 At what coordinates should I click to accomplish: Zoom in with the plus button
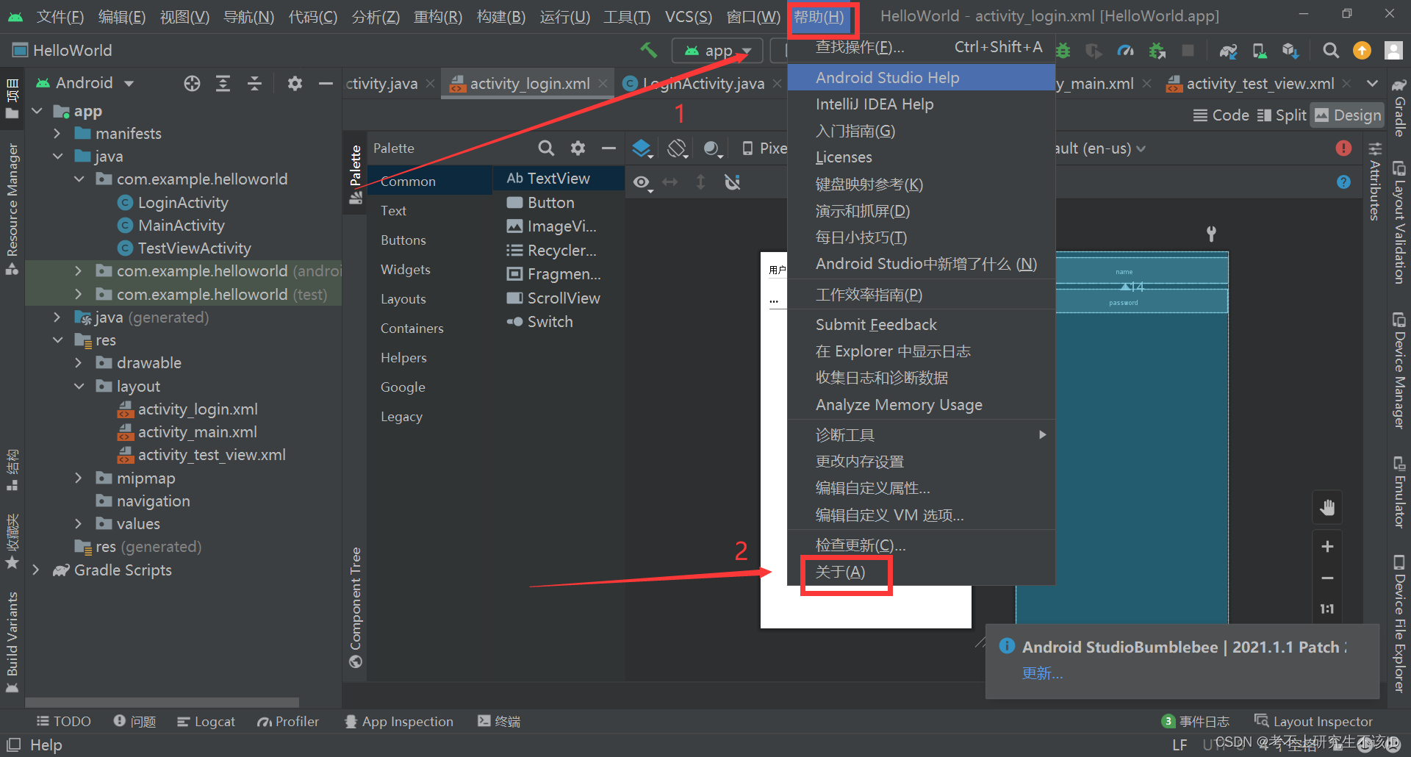pos(1327,547)
